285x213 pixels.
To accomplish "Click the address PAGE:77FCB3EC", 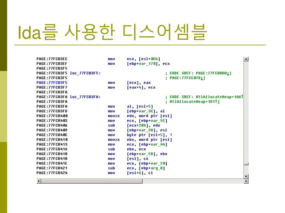I will pyautogui.click(x=52, y=59).
